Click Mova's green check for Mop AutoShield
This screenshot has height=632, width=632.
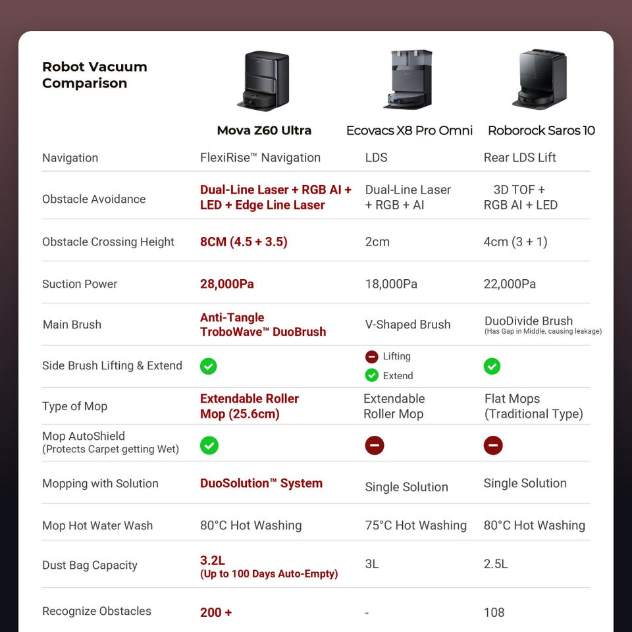(209, 445)
